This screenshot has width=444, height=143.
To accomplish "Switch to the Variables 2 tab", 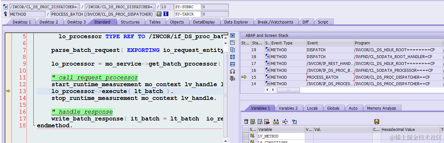I will tap(288, 108).
